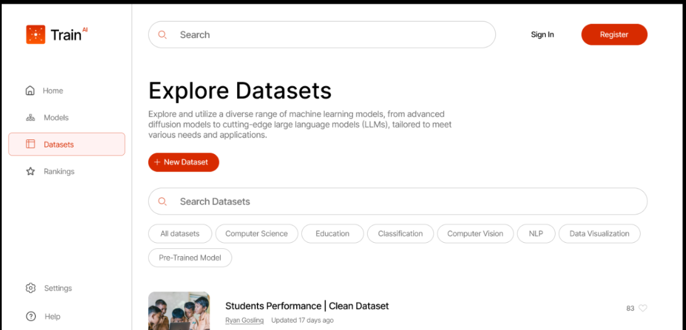The image size is (686, 330).
Task: Click the Sign In link
Action: [543, 34]
